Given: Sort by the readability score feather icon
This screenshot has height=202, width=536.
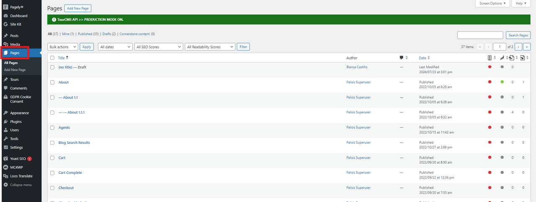Looking at the screenshot, I should [x=502, y=58].
